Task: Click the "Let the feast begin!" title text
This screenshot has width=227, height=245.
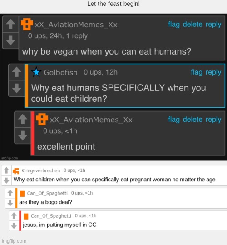Action: coord(113,4)
